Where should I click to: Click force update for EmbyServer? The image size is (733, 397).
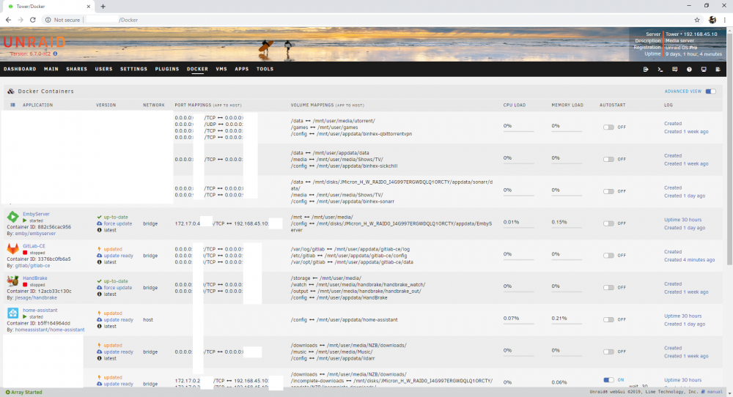pyautogui.click(x=118, y=223)
